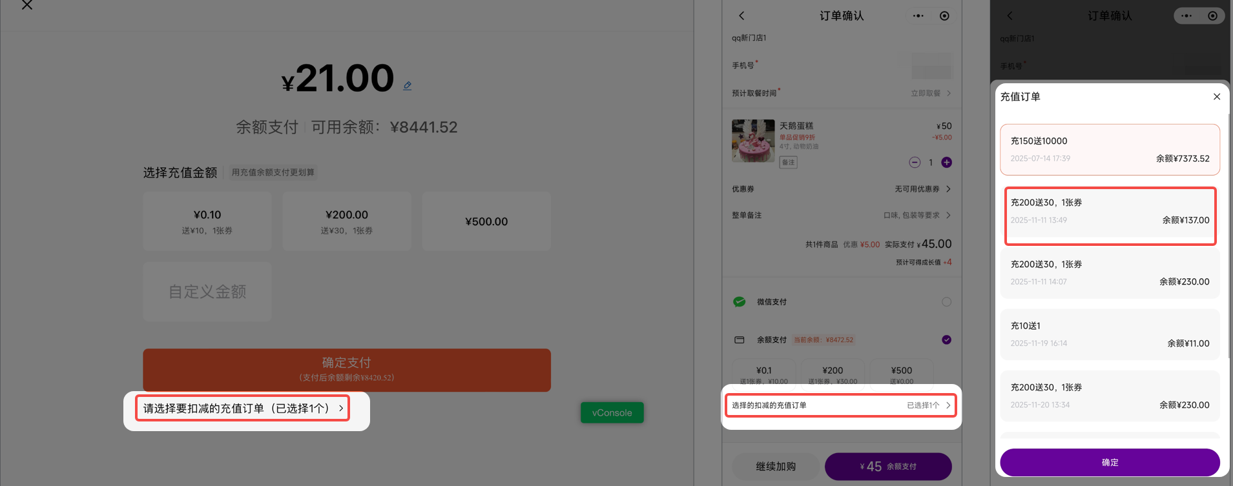The image size is (1233, 486).
Task: Click the purple 确定 button
Action: [1110, 462]
